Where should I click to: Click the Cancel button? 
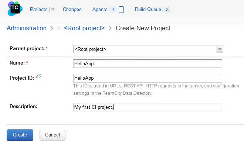pos(52,135)
